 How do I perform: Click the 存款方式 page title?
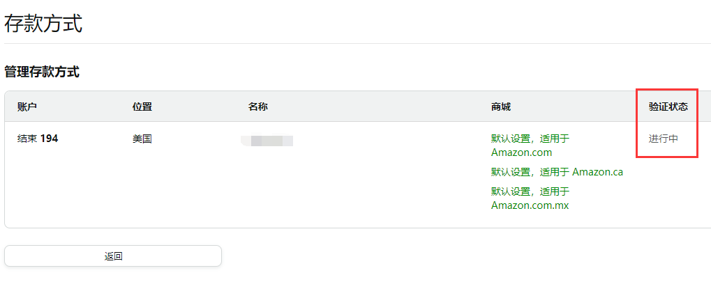43,24
